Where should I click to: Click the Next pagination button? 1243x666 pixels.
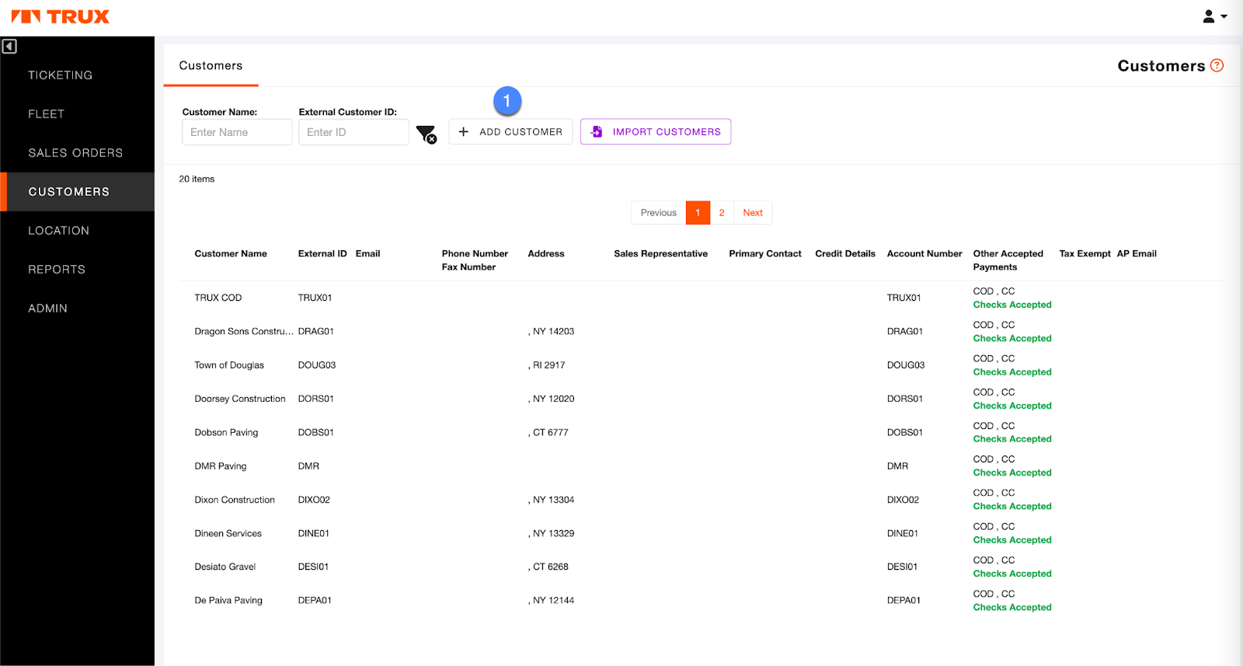point(752,213)
